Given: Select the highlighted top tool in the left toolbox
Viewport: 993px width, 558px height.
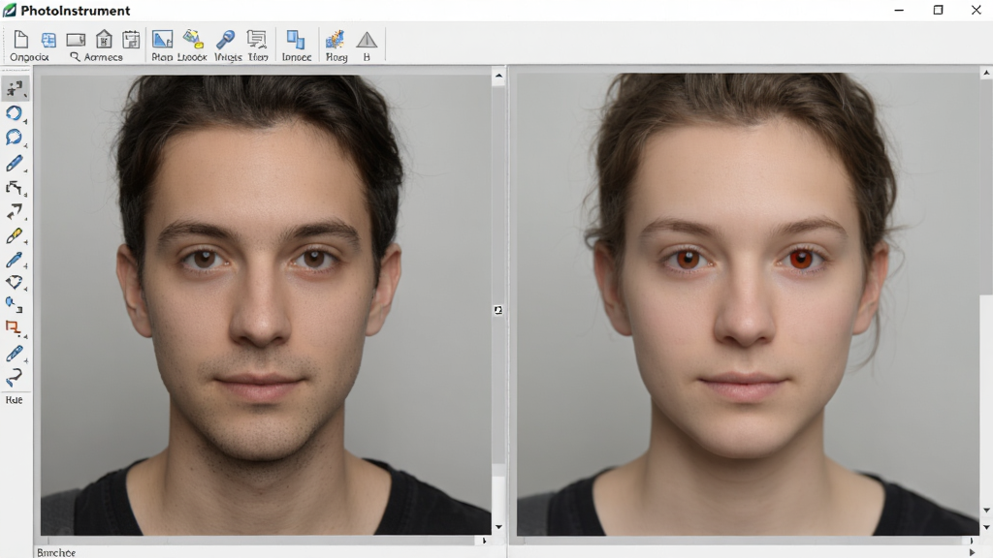Looking at the screenshot, I should pyautogui.click(x=15, y=88).
